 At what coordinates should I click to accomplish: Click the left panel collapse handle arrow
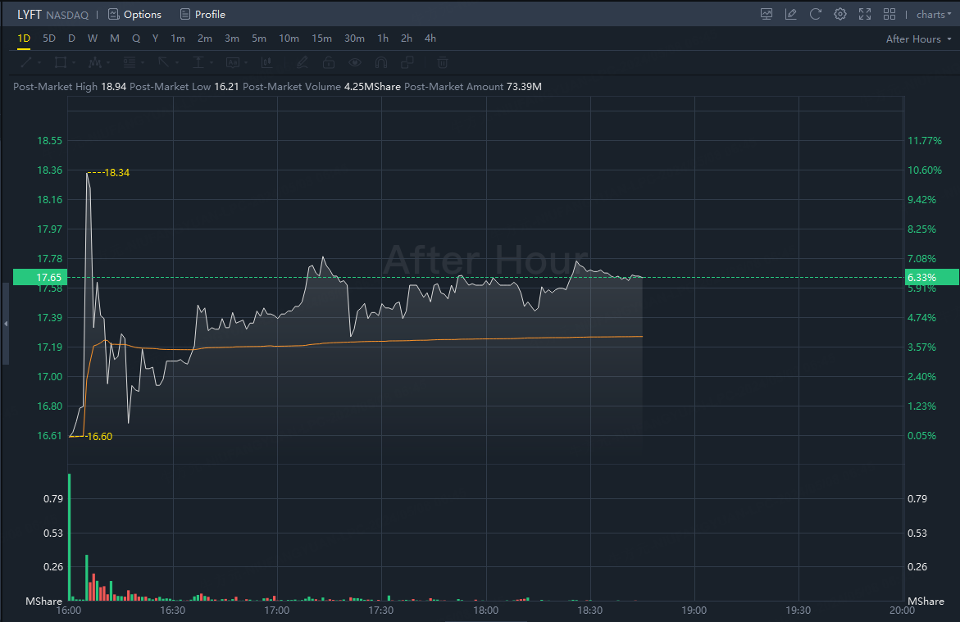click(6, 323)
